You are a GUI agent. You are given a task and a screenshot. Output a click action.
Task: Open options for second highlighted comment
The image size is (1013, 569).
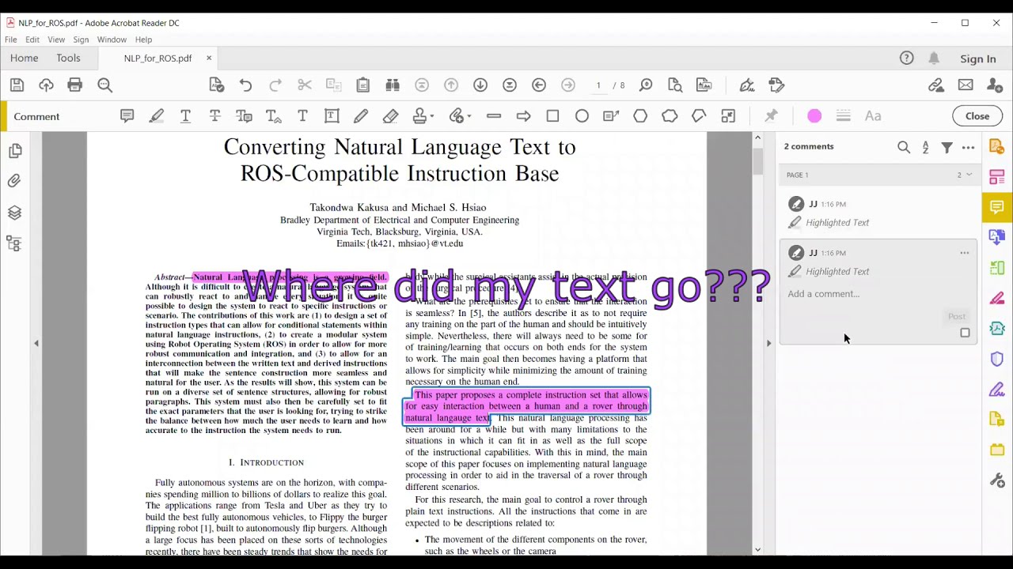(x=964, y=253)
